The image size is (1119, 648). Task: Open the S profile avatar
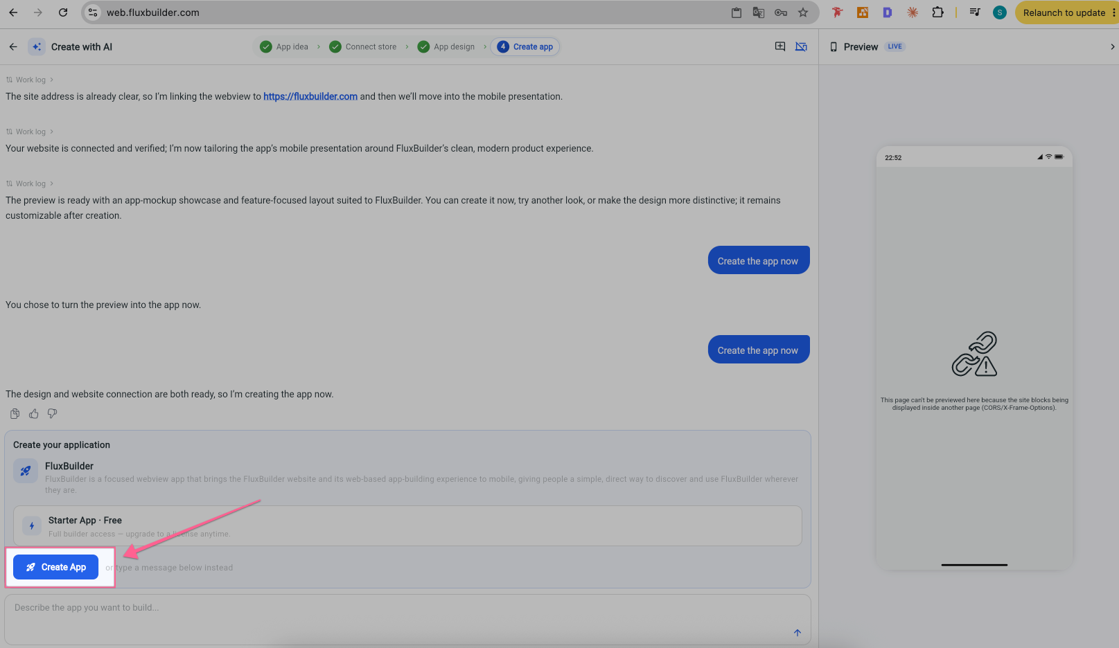pyautogui.click(x=1000, y=12)
